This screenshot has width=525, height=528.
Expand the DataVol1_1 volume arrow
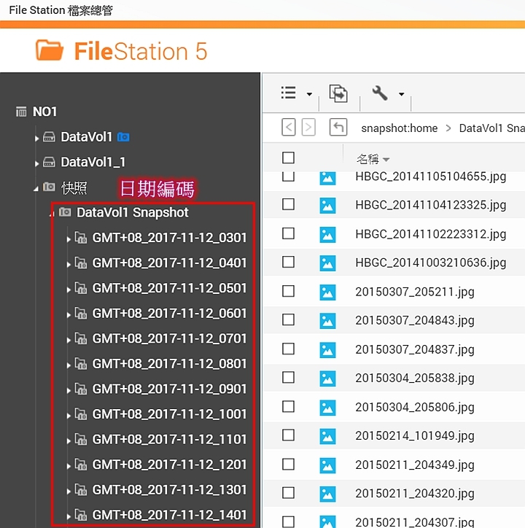(x=36, y=163)
